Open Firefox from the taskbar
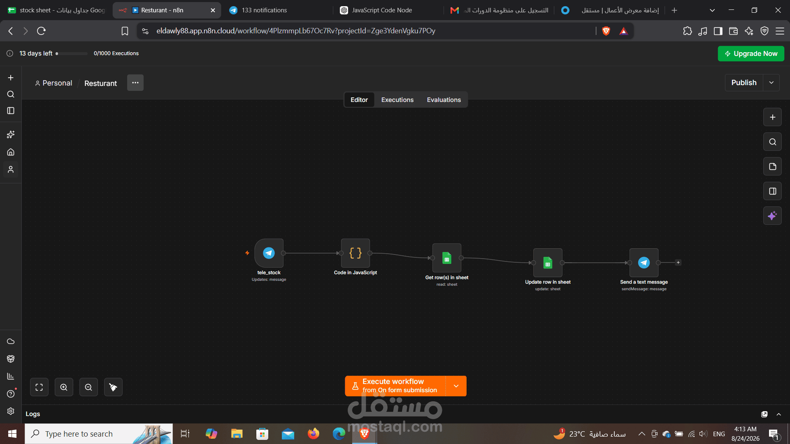This screenshot has width=790, height=444. [313, 434]
